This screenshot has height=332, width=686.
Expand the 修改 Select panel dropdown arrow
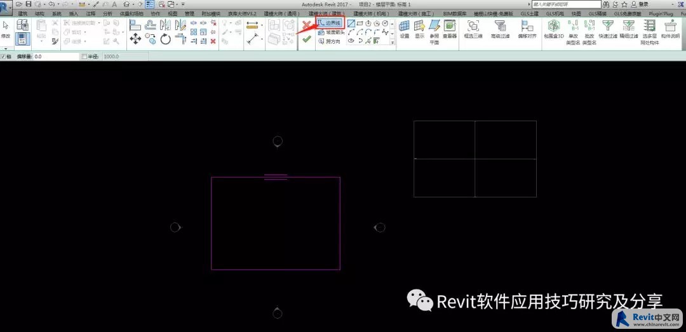(6, 48)
